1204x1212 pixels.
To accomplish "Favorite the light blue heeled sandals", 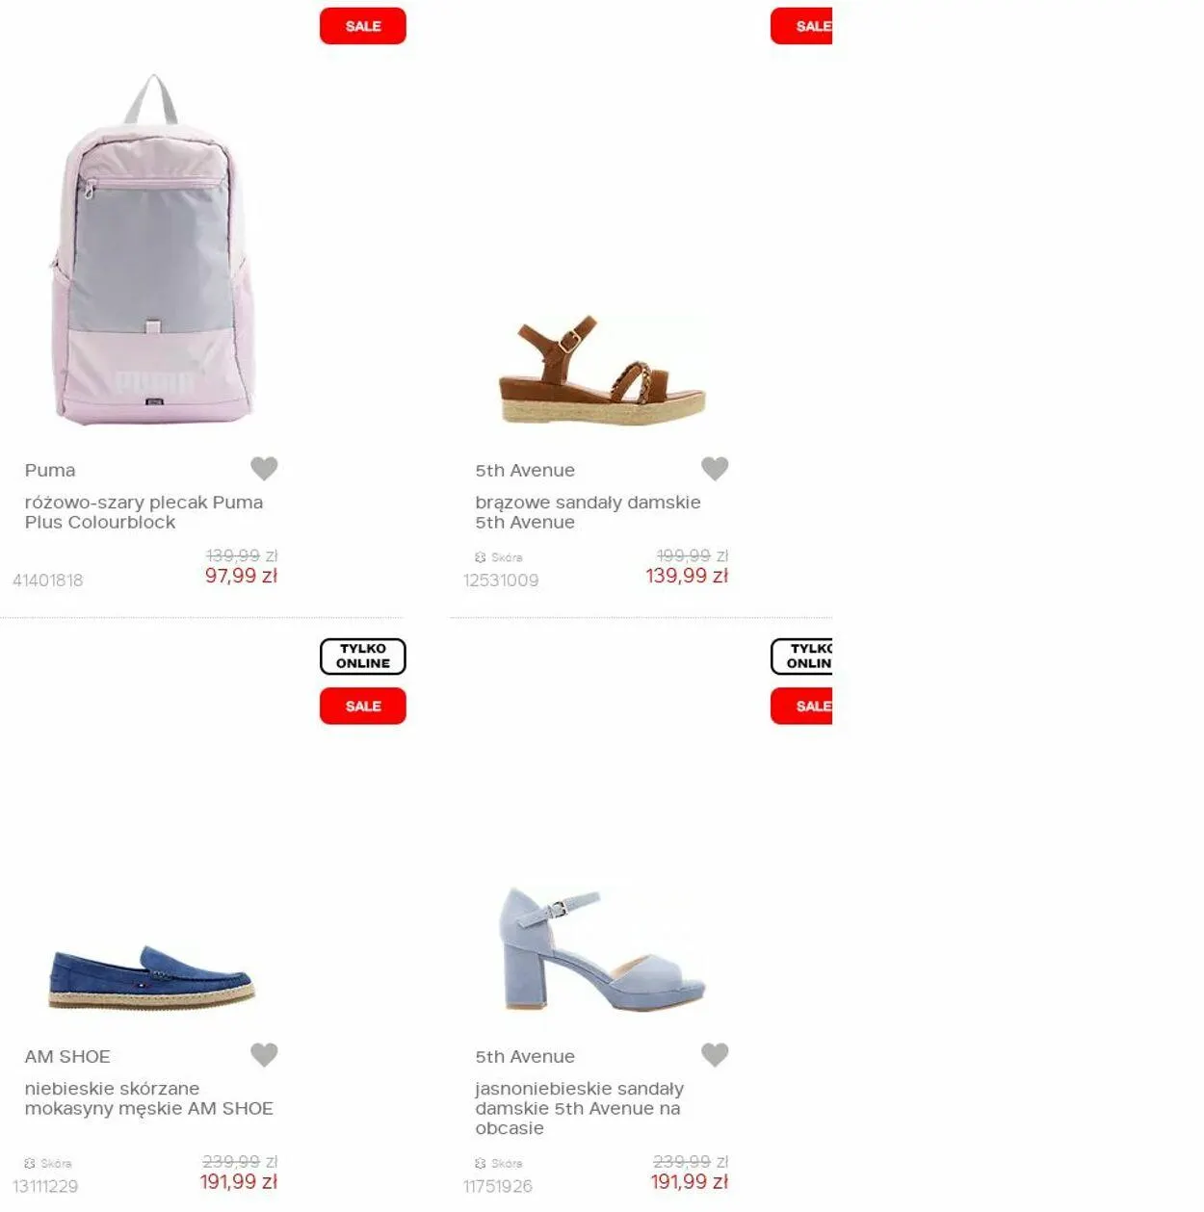I will point(715,1054).
